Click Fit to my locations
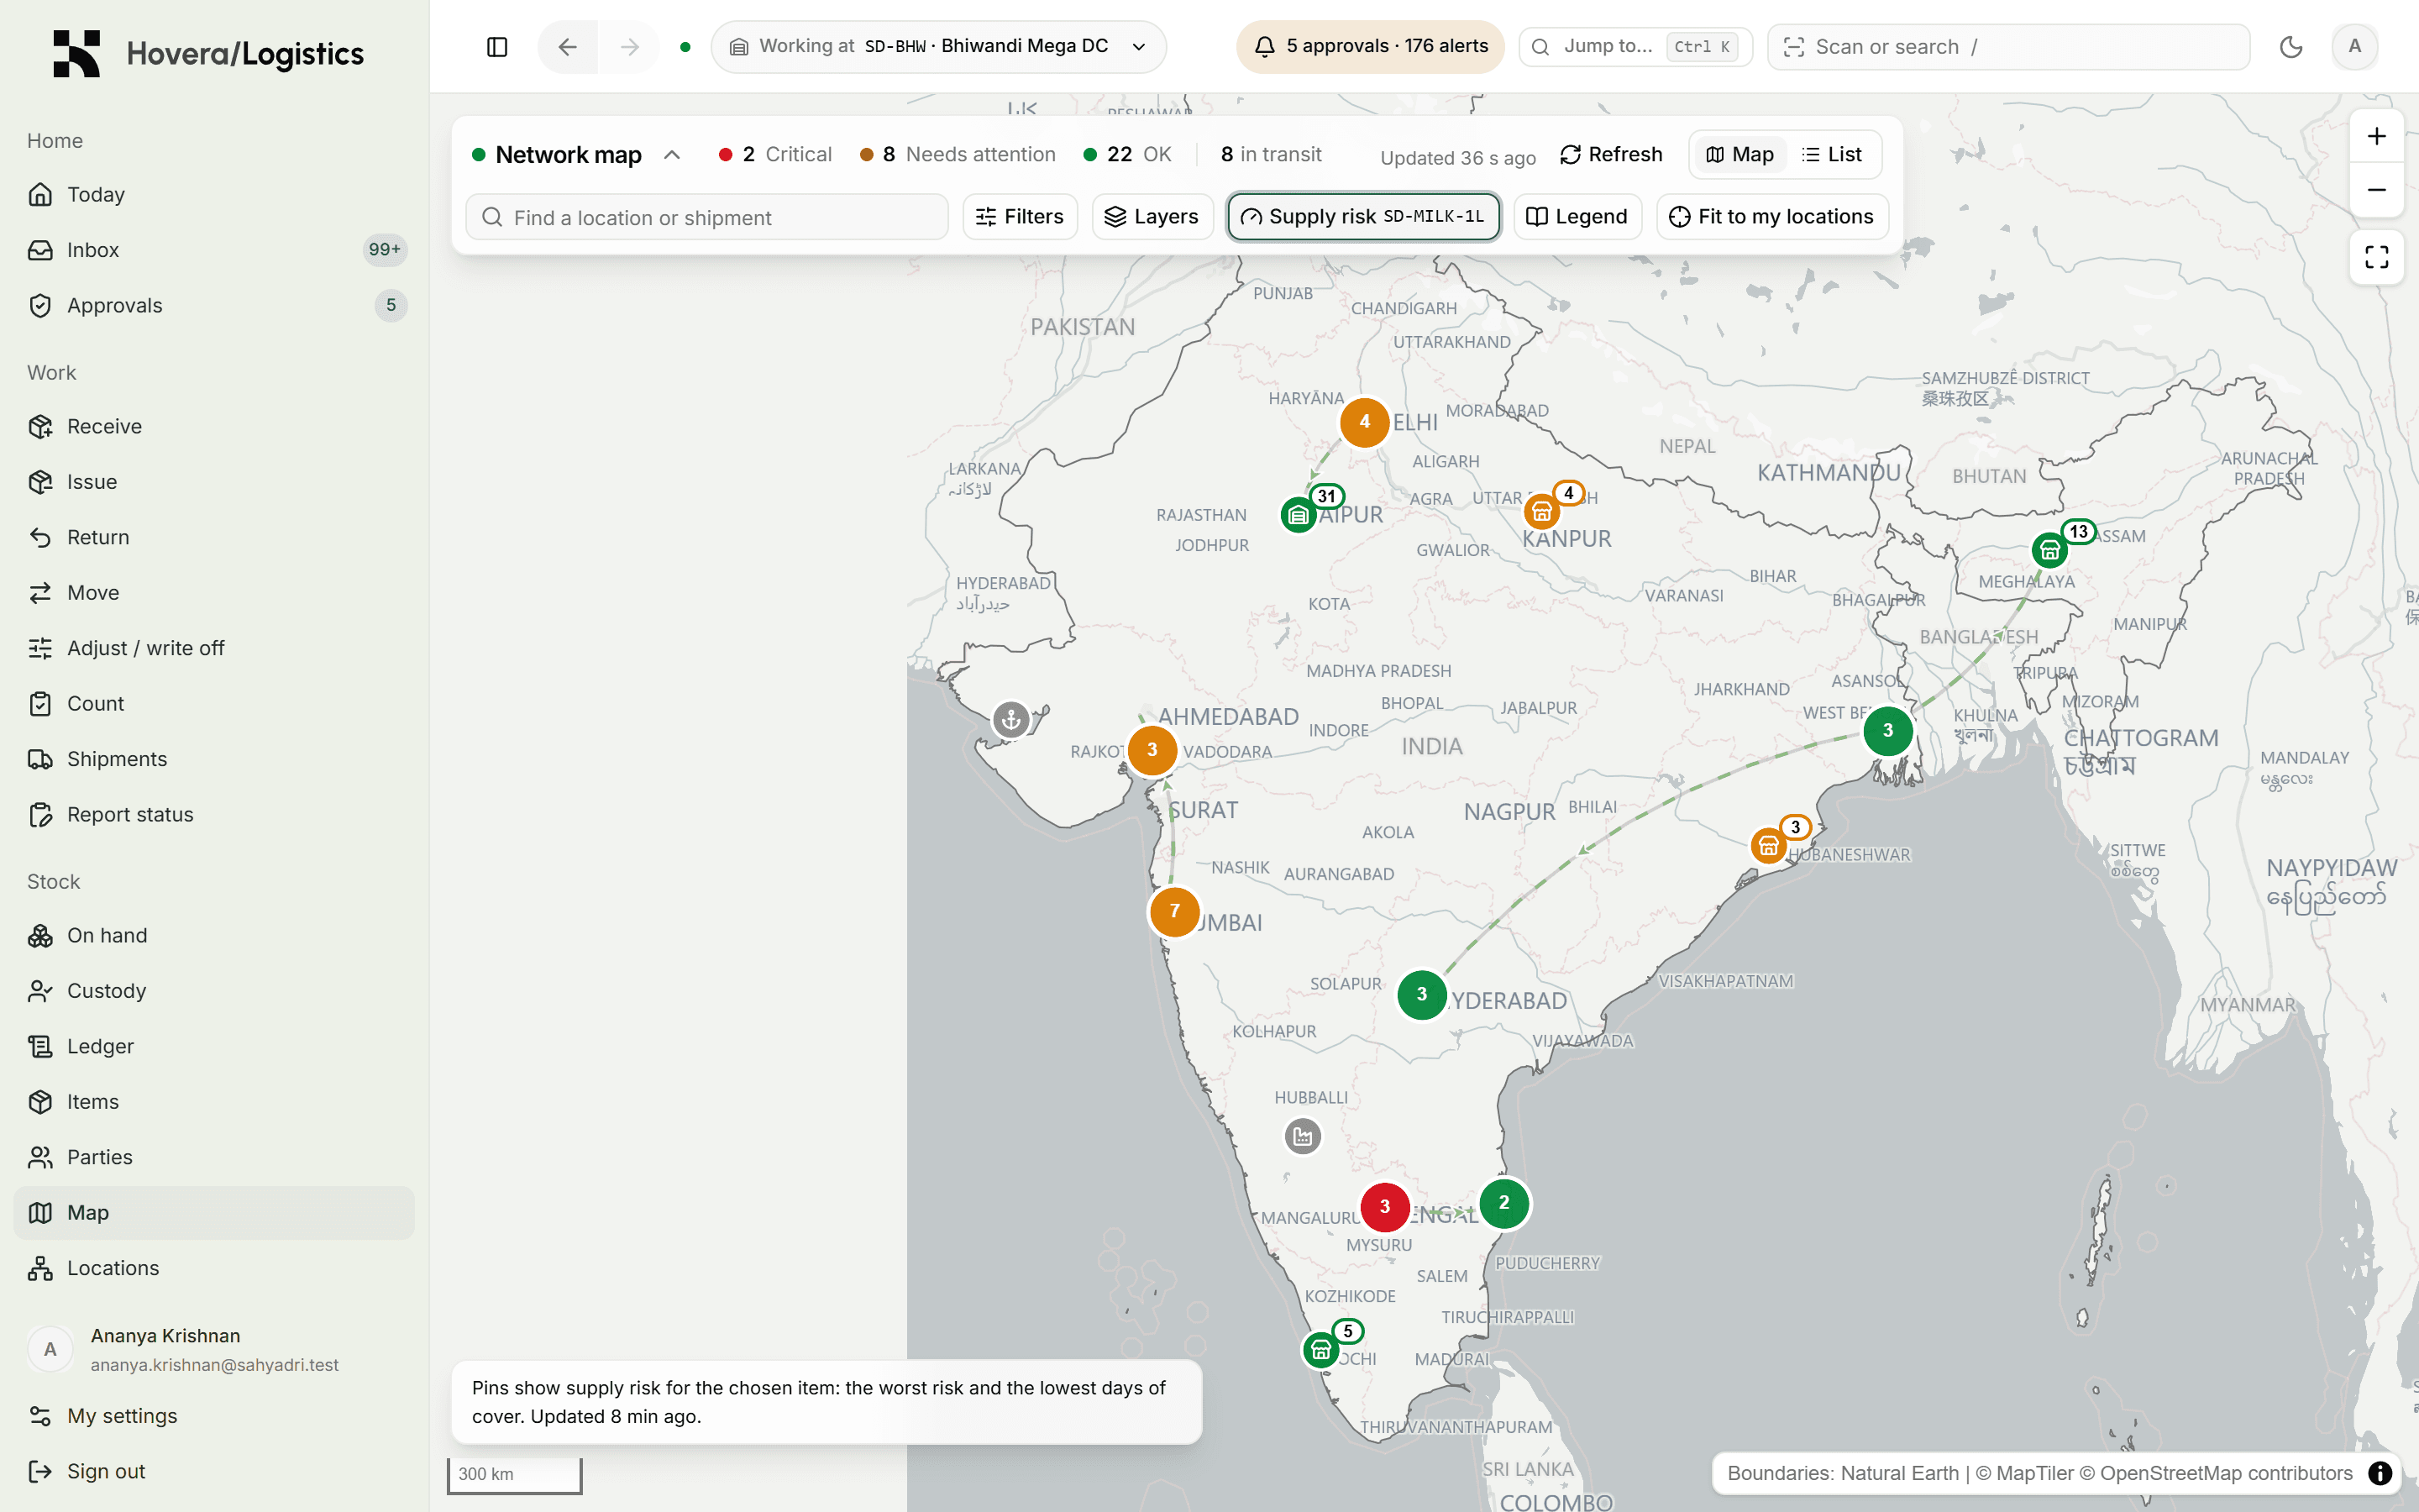2419x1512 pixels. [x=1772, y=217]
